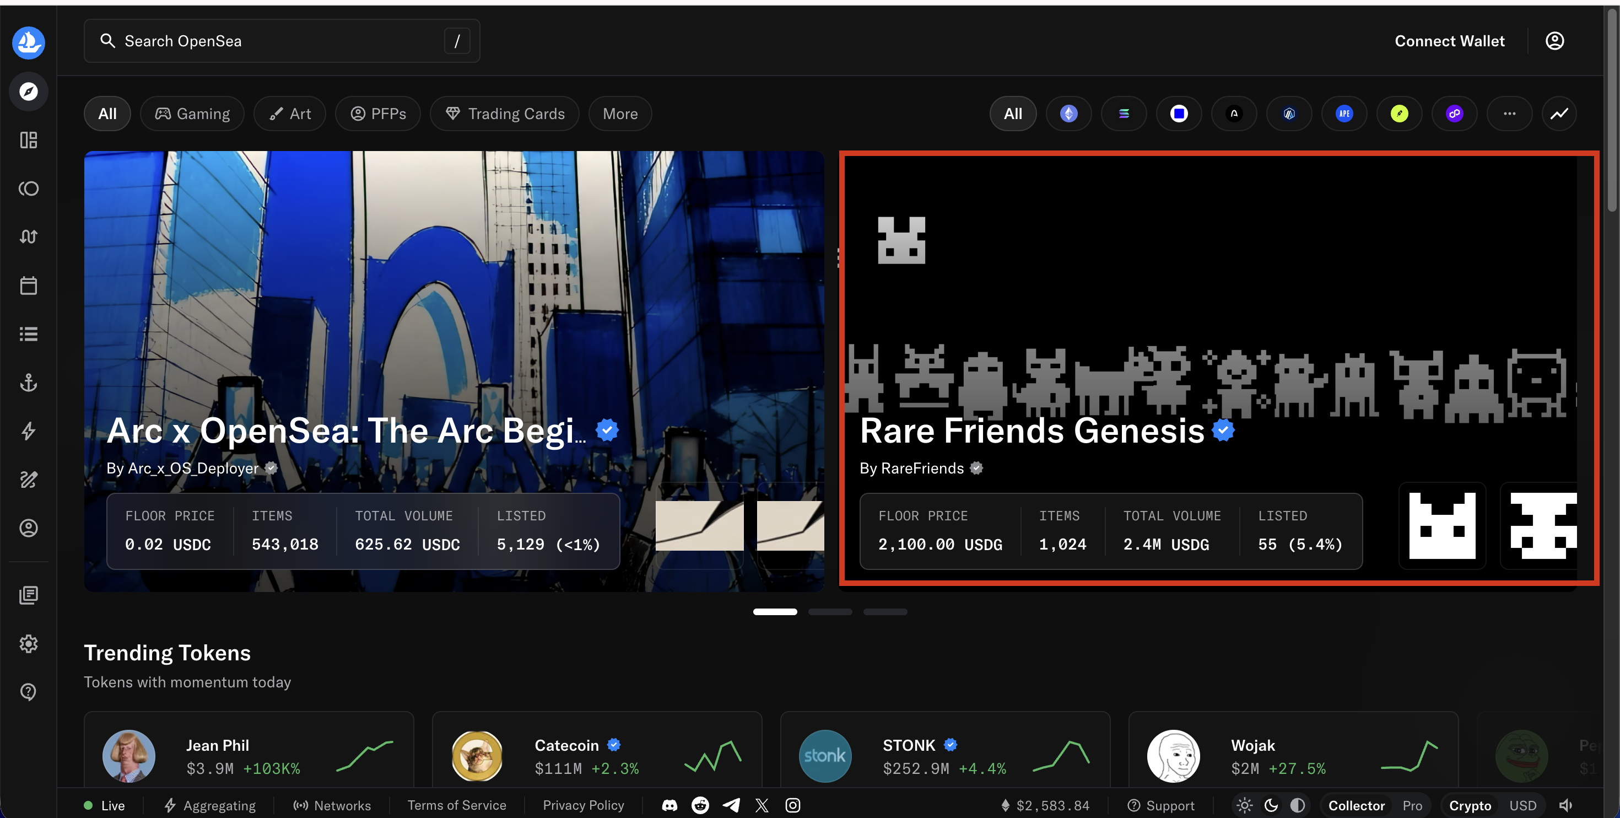Open the Drops calendar icon in sidebar
1620x818 pixels.
tap(28, 286)
